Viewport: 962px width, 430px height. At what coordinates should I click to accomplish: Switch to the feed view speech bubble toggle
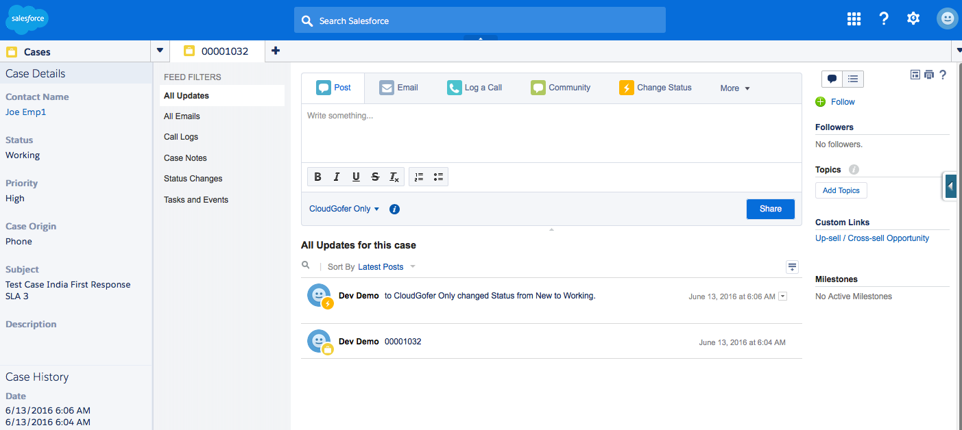832,79
